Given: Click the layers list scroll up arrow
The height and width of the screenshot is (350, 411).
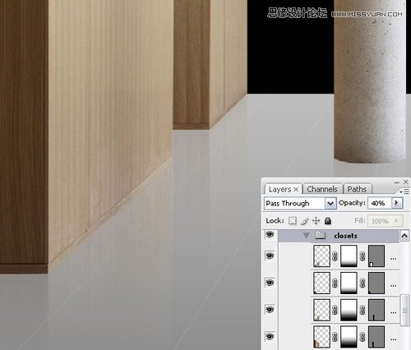Looking at the screenshot, I should (x=404, y=236).
